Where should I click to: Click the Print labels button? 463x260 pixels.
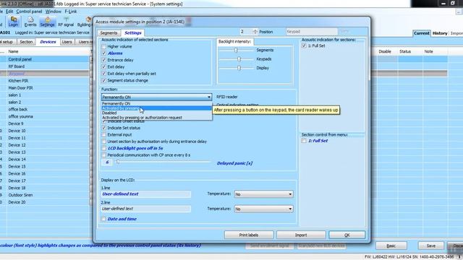[x=249, y=235]
